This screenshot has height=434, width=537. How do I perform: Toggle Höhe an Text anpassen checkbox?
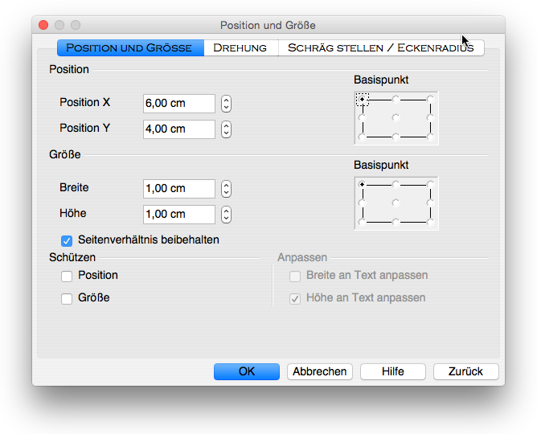295,298
